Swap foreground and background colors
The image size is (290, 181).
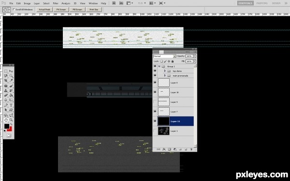point(11,125)
